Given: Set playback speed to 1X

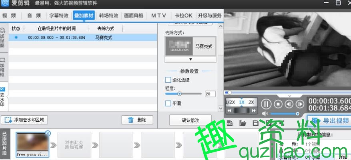Looking at the screenshot, I should (x=241, y=103).
